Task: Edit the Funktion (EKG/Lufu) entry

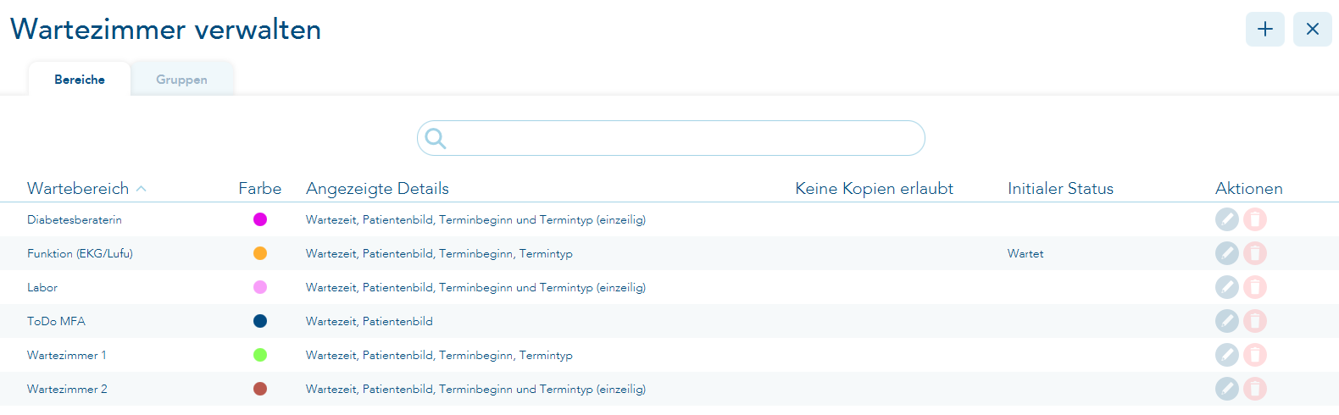Action: tap(1226, 253)
